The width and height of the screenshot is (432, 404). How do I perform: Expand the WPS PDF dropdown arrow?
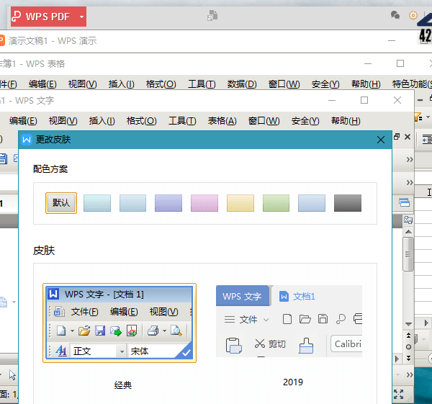[82, 16]
